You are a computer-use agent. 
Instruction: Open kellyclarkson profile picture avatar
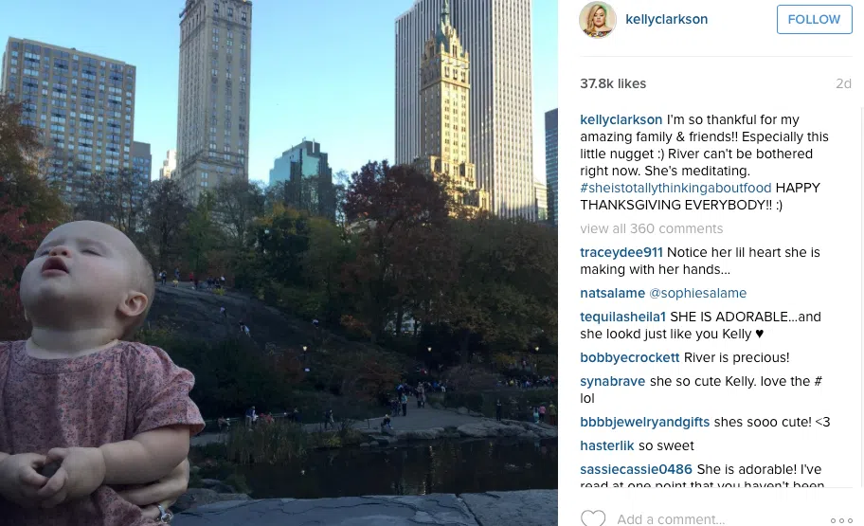click(x=597, y=19)
